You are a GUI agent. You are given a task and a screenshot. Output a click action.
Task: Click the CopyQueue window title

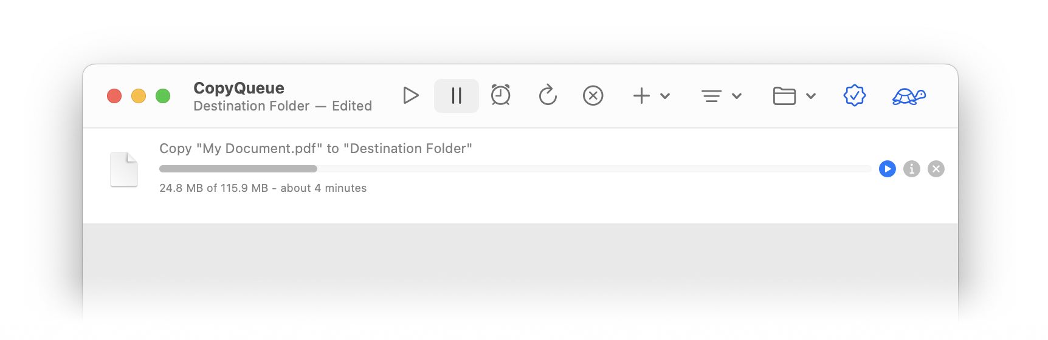(x=239, y=88)
